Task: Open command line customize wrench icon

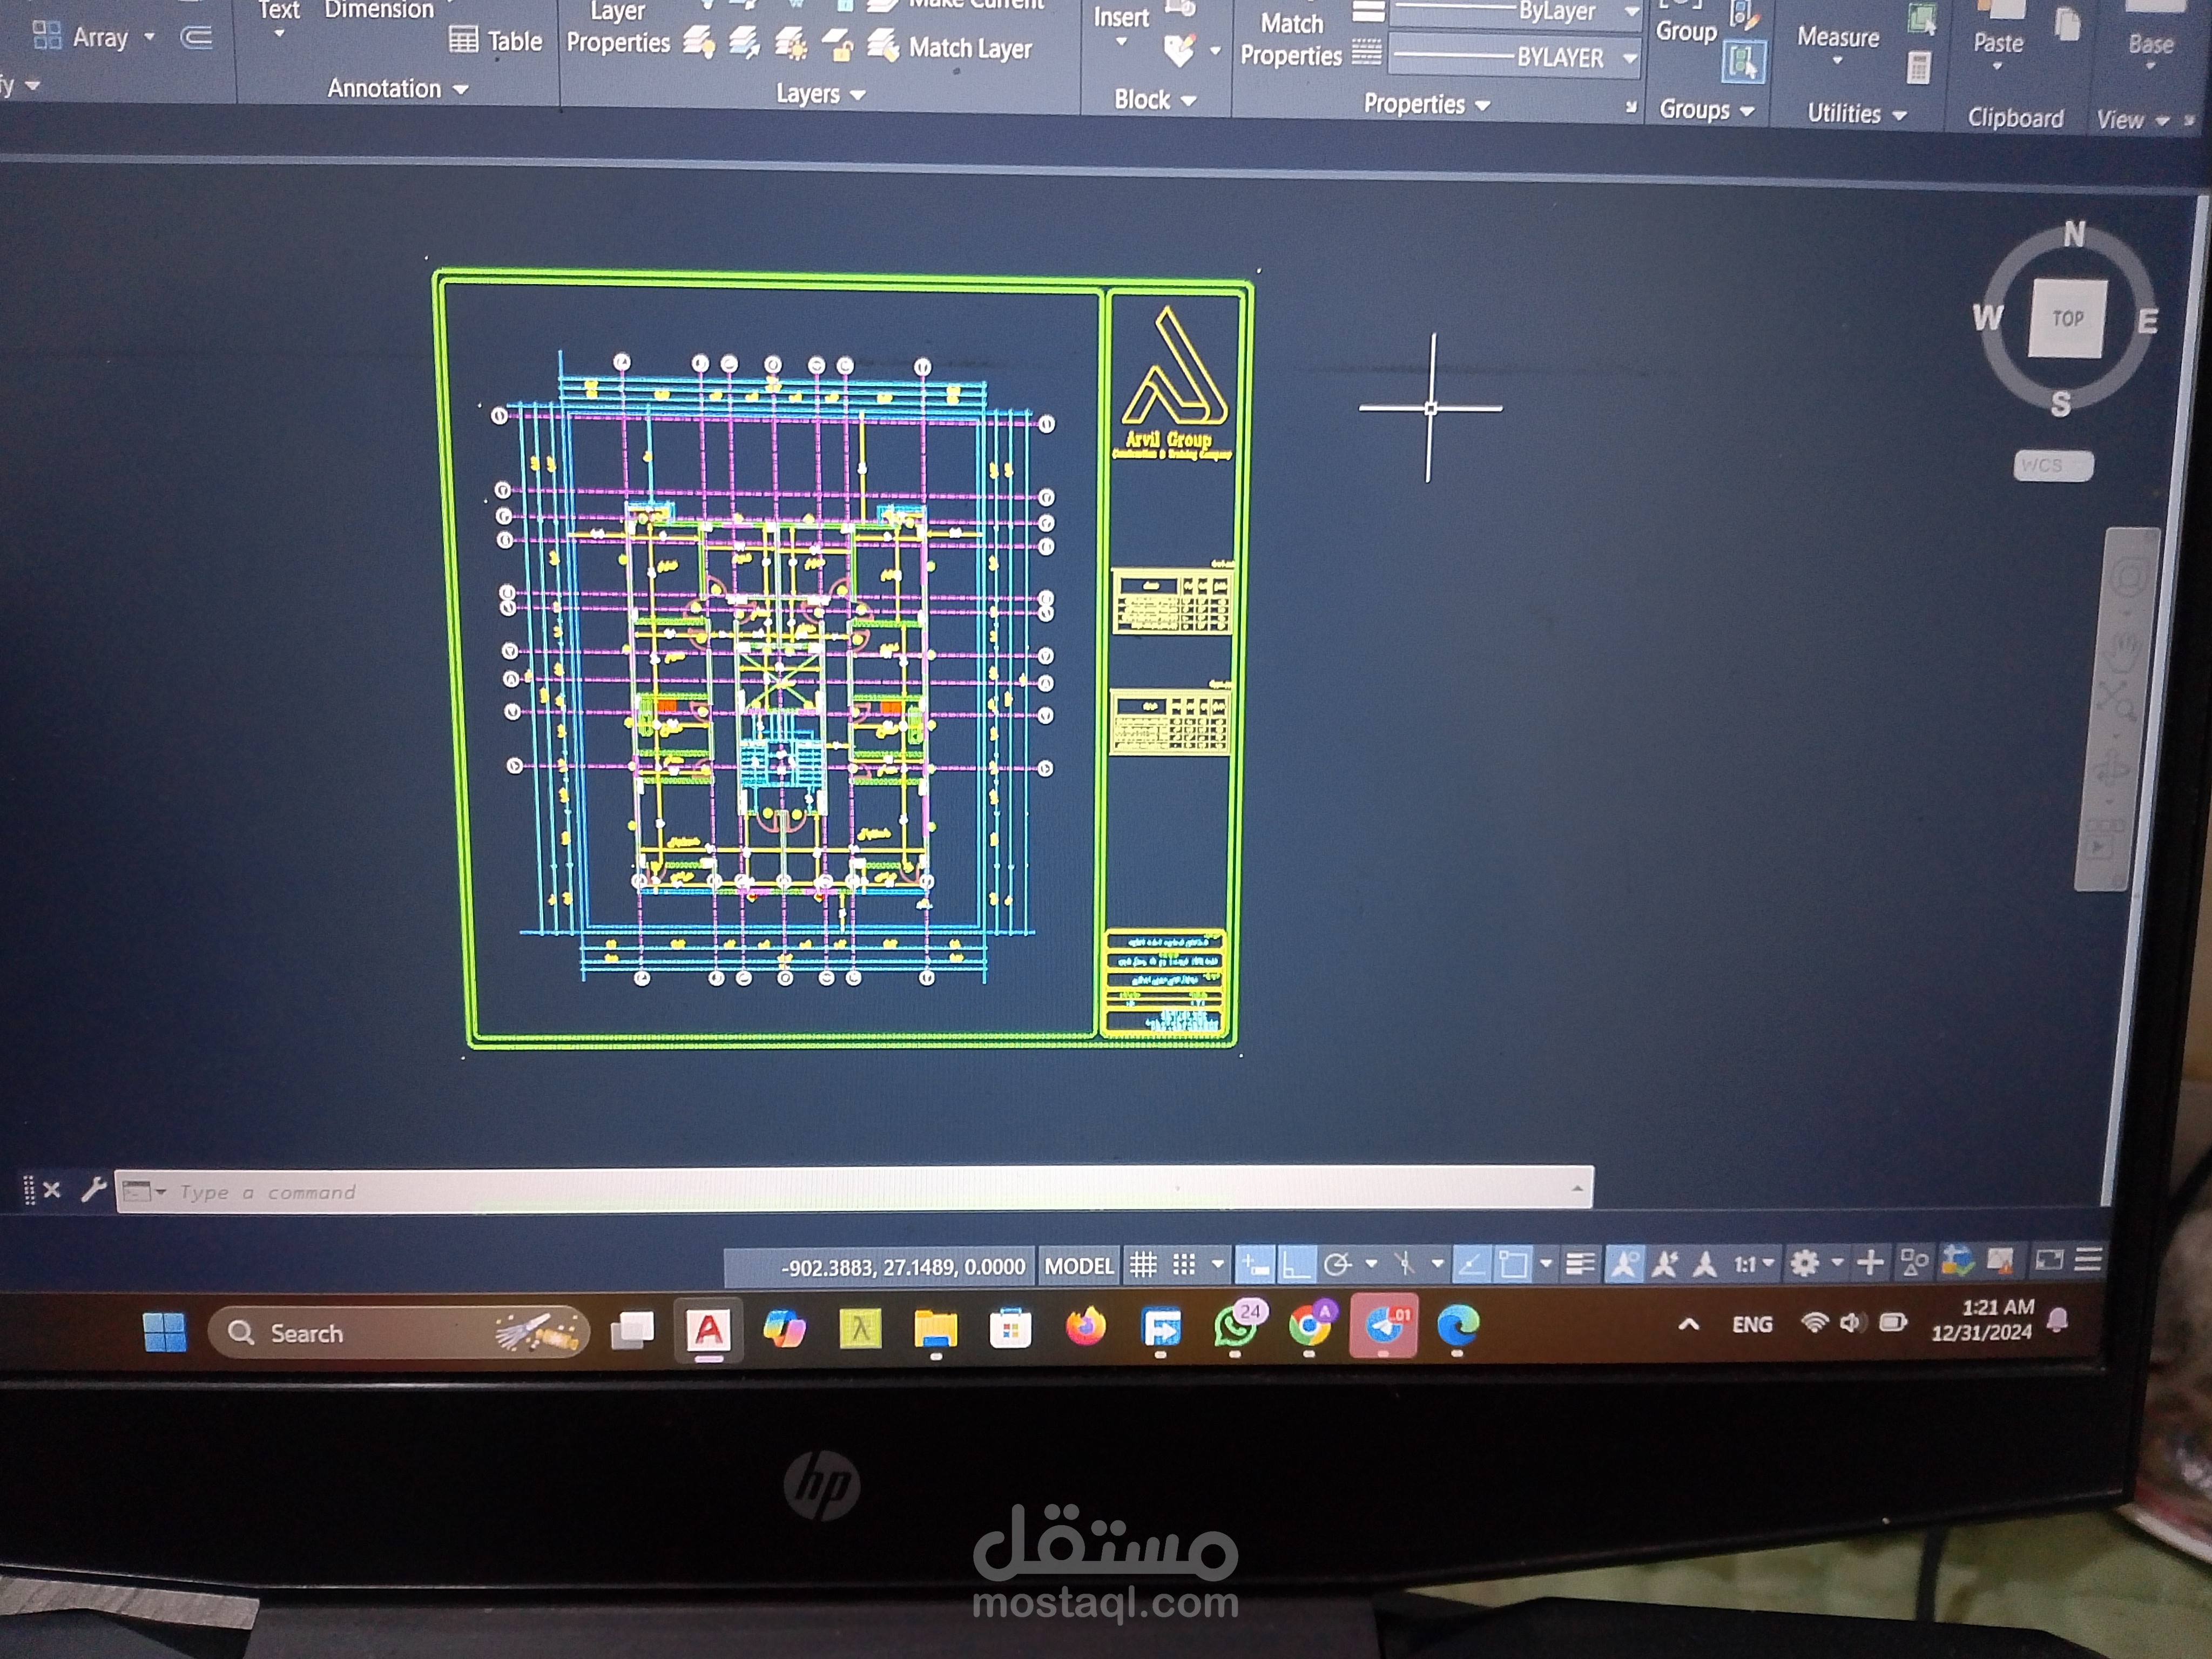Action: [93, 1189]
